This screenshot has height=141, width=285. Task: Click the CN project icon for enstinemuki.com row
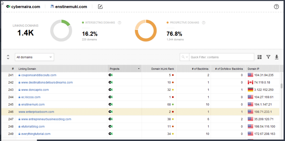(x=110, y=104)
